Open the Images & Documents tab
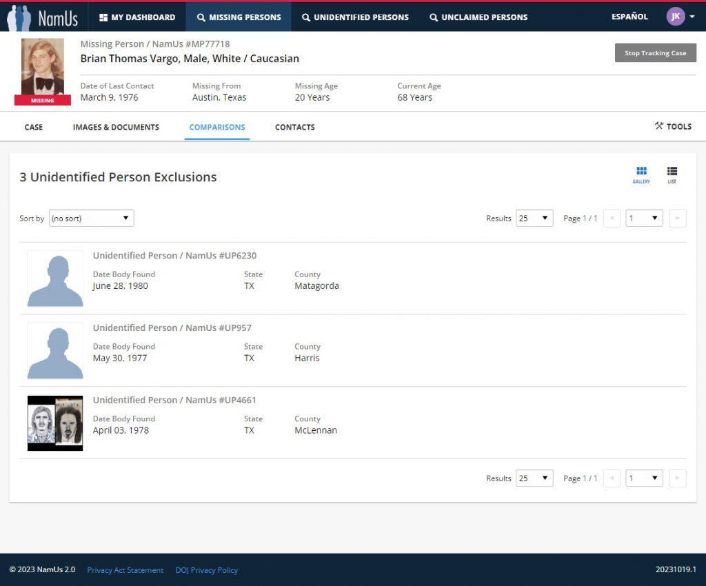 click(x=116, y=128)
